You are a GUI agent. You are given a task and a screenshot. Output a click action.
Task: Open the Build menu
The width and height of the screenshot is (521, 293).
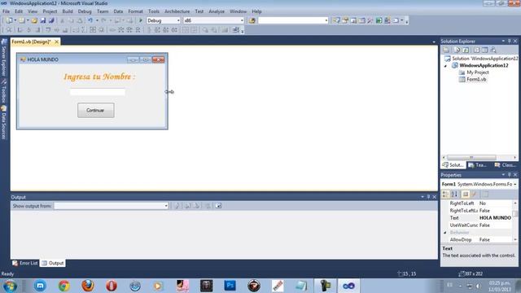68,11
